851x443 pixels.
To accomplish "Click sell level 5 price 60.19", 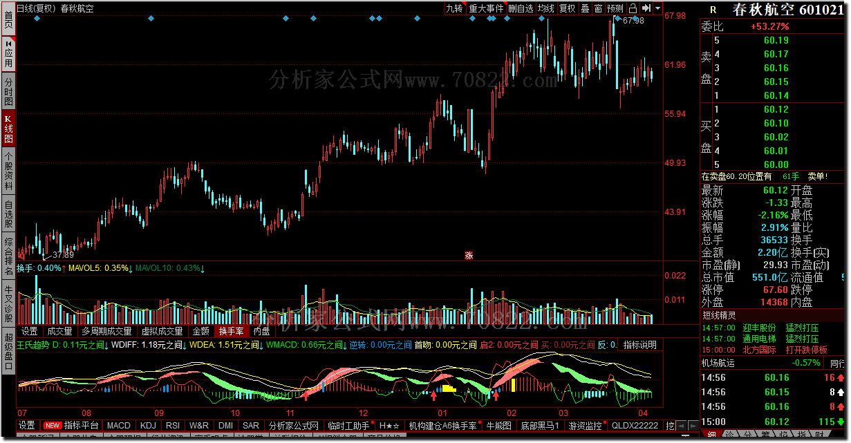I will click(x=776, y=40).
